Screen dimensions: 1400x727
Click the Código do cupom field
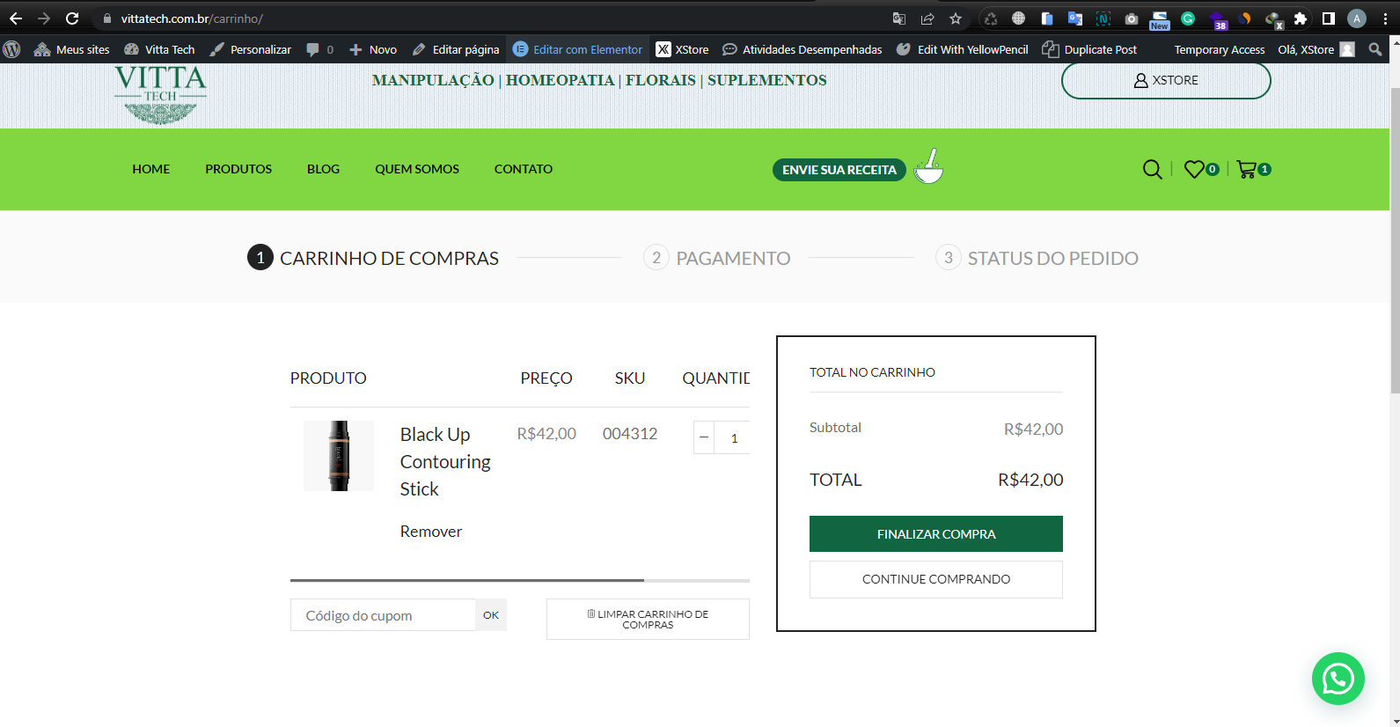383,615
